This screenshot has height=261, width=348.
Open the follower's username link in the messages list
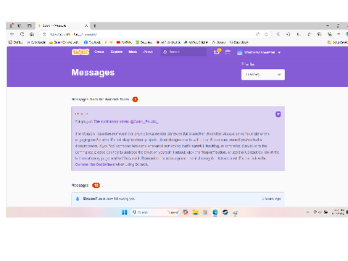pyautogui.click(x=93, y=199)
